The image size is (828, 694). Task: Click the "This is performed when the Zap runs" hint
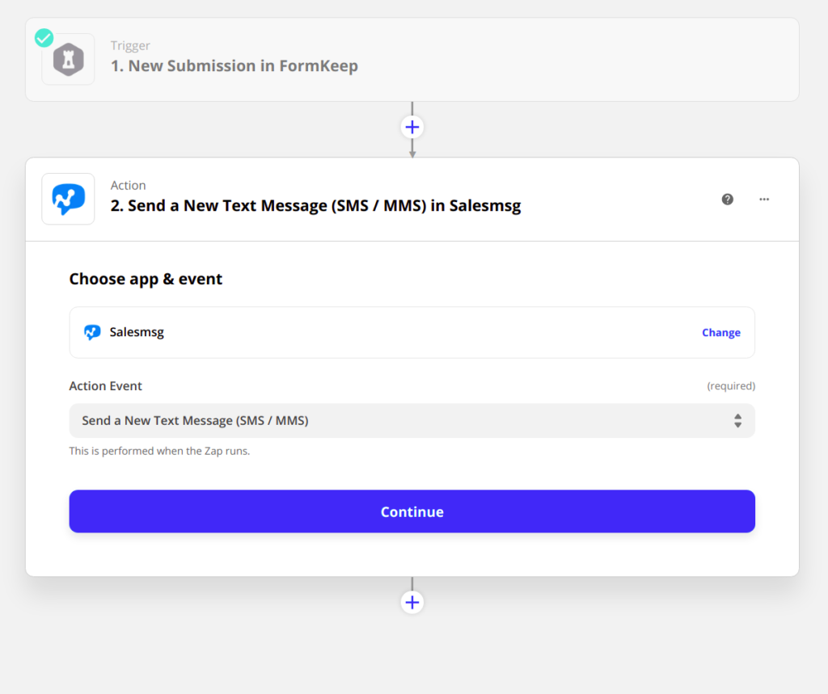(159, 451)
